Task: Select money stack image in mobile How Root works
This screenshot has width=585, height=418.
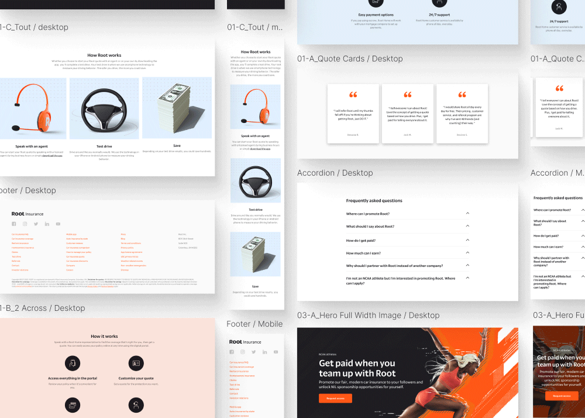Action: (255, 254)
